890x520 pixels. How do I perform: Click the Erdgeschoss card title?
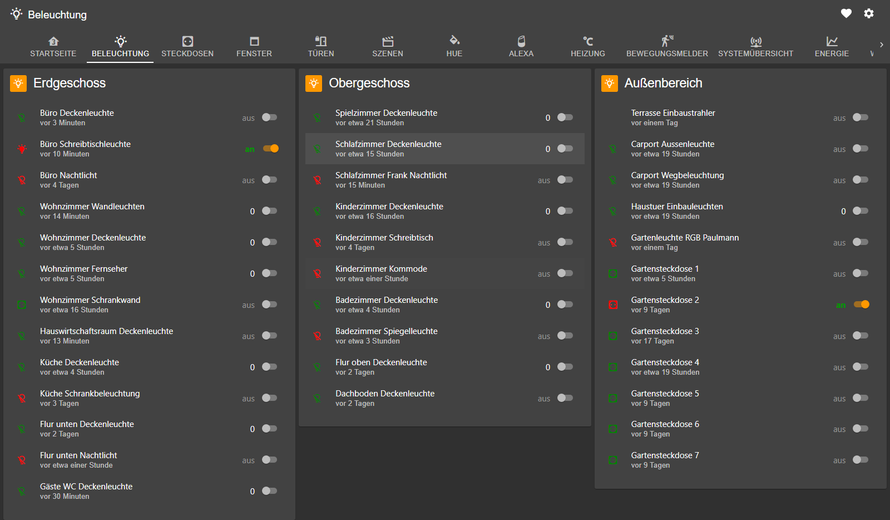(x=70, y=83)
